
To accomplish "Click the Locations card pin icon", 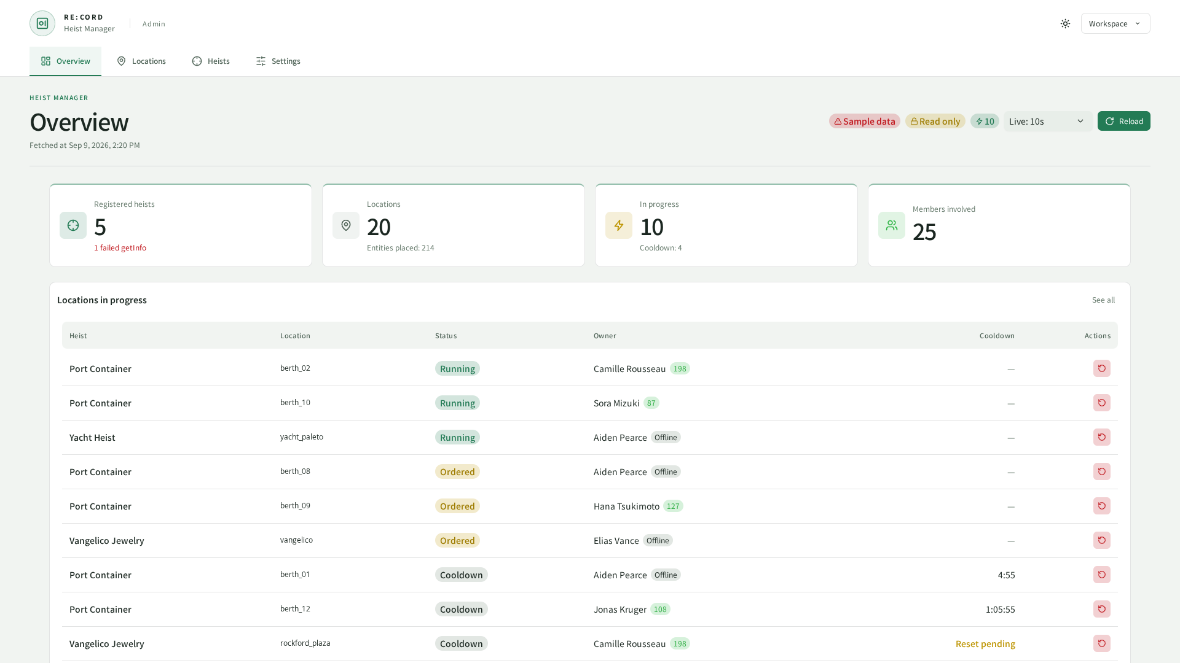I will 346,225.
